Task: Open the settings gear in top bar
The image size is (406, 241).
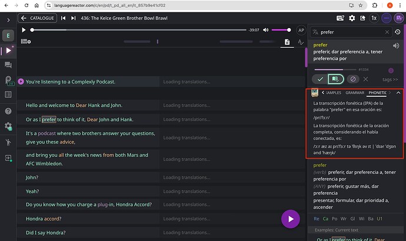Action: click(x=351, y=18)
